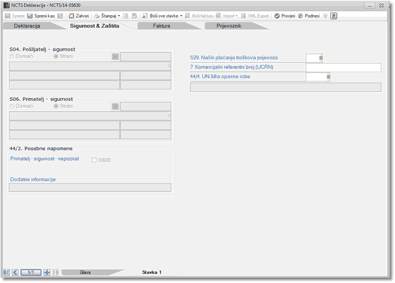Add new item with plus button
Image resolution: width=395 pixels, height=283 pixels.
[47, 272]
